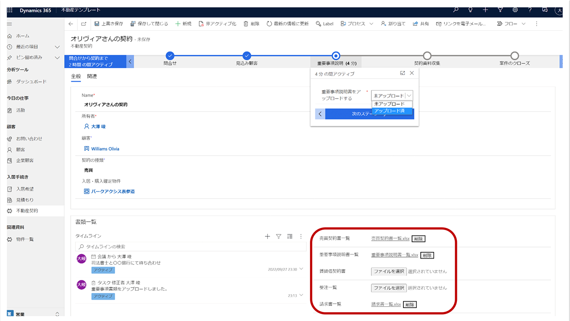
Task: Open the Williams Olivia customer link
Action: (105, 149)
